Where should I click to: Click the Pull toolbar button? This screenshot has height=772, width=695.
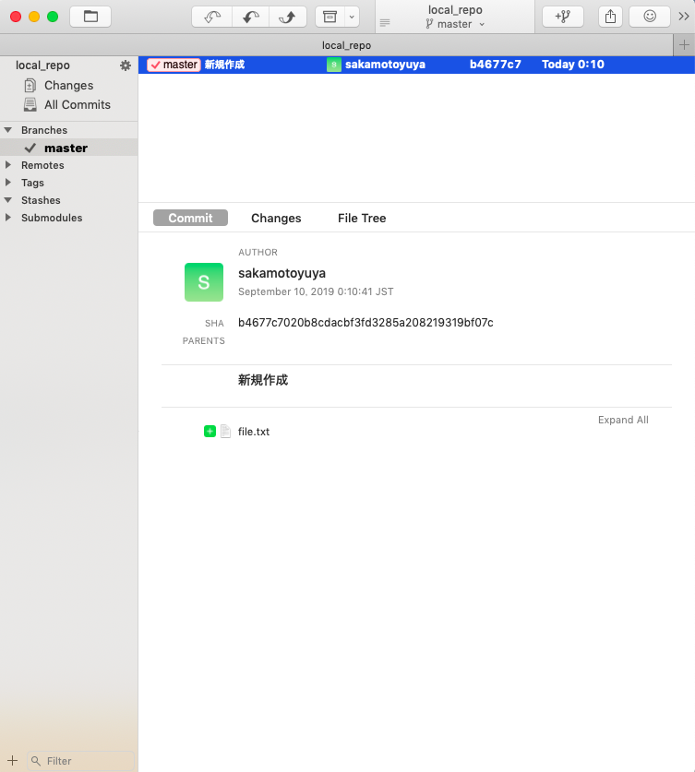coord(251,17)
